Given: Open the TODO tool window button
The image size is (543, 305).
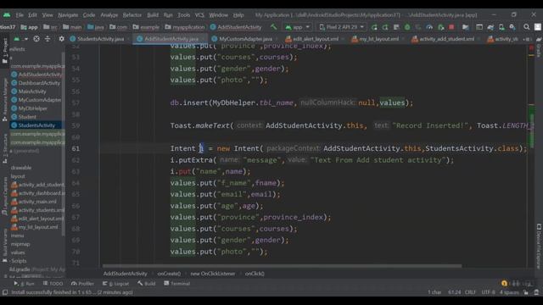Looking at the screenshot, I should click(53, 284).
